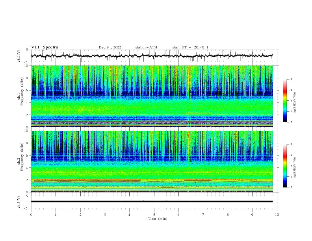Screen dimensions: 312x241
Task: Click the "station=ATH" header label
Action: pyautogui.click(x=146, y=47)
